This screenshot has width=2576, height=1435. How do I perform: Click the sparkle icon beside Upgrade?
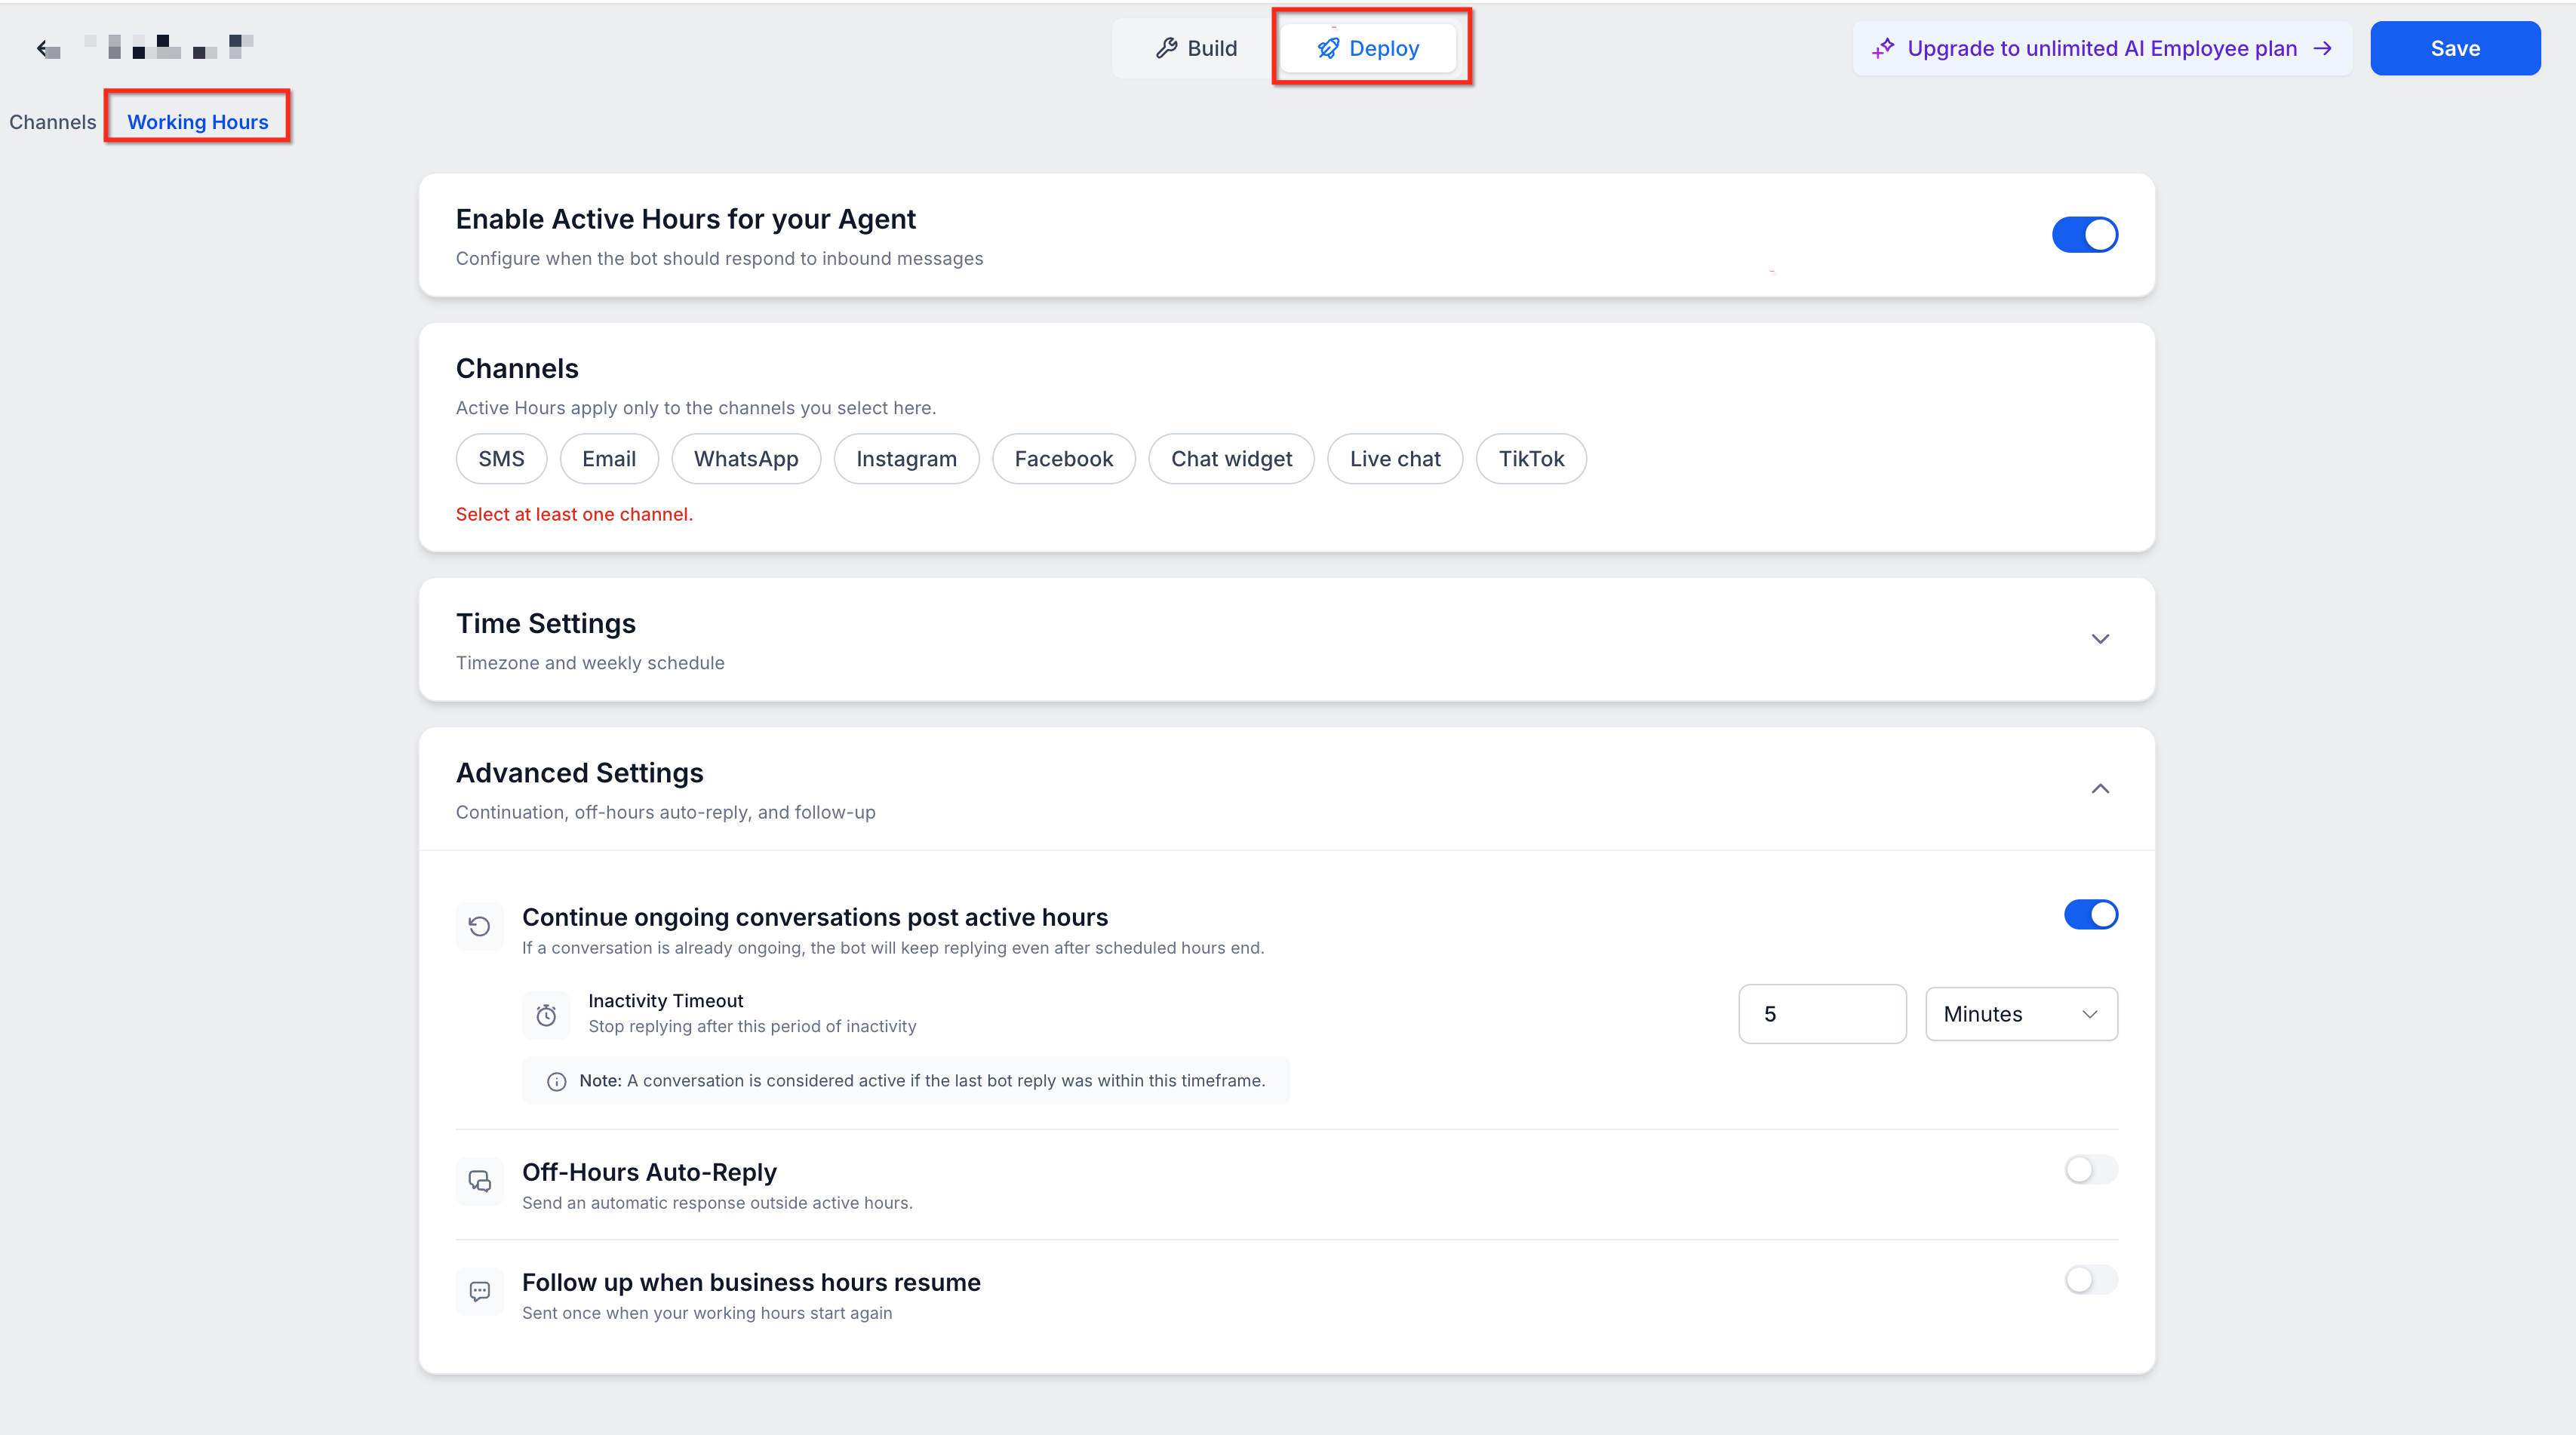point(1883,48)
